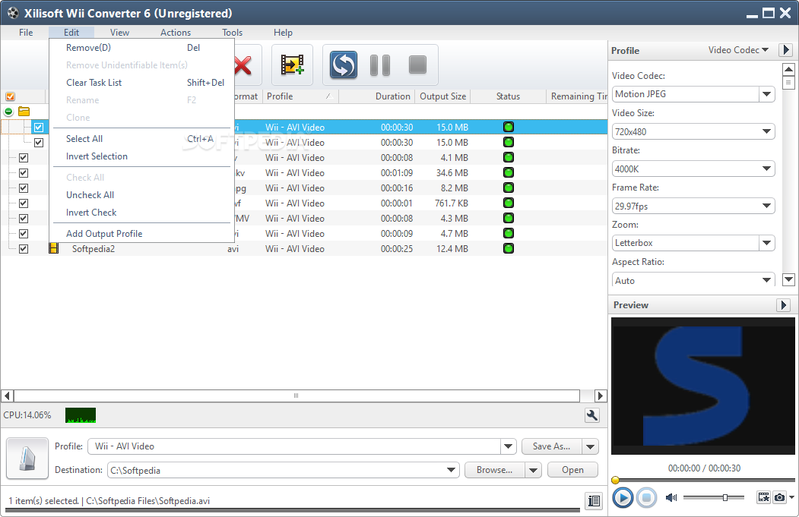This screenshot has height=517, width=799.
Task: Click the clip/effects filmstrip icon in preview
Action: click(x=763, y=497)
